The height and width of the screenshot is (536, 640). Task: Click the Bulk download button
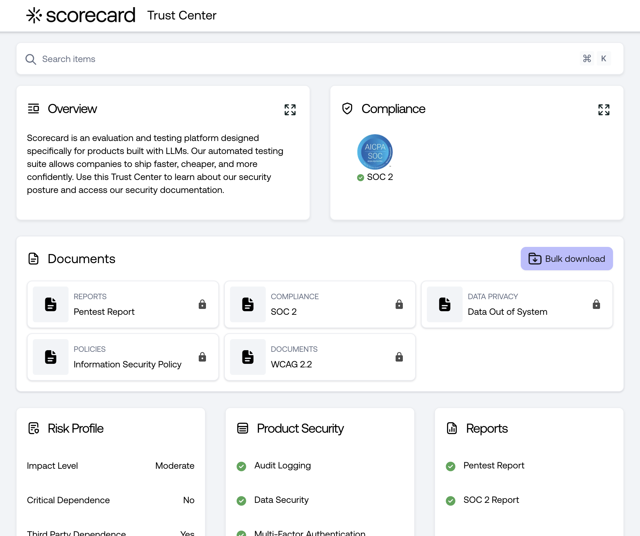567,259
